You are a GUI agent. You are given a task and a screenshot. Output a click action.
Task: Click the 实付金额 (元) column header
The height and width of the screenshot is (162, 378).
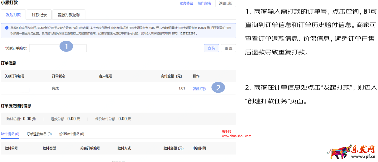click(x=171, y=76)
